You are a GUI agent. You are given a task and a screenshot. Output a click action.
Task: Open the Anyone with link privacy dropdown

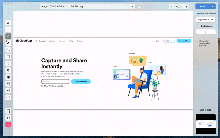tap(205, 20)
